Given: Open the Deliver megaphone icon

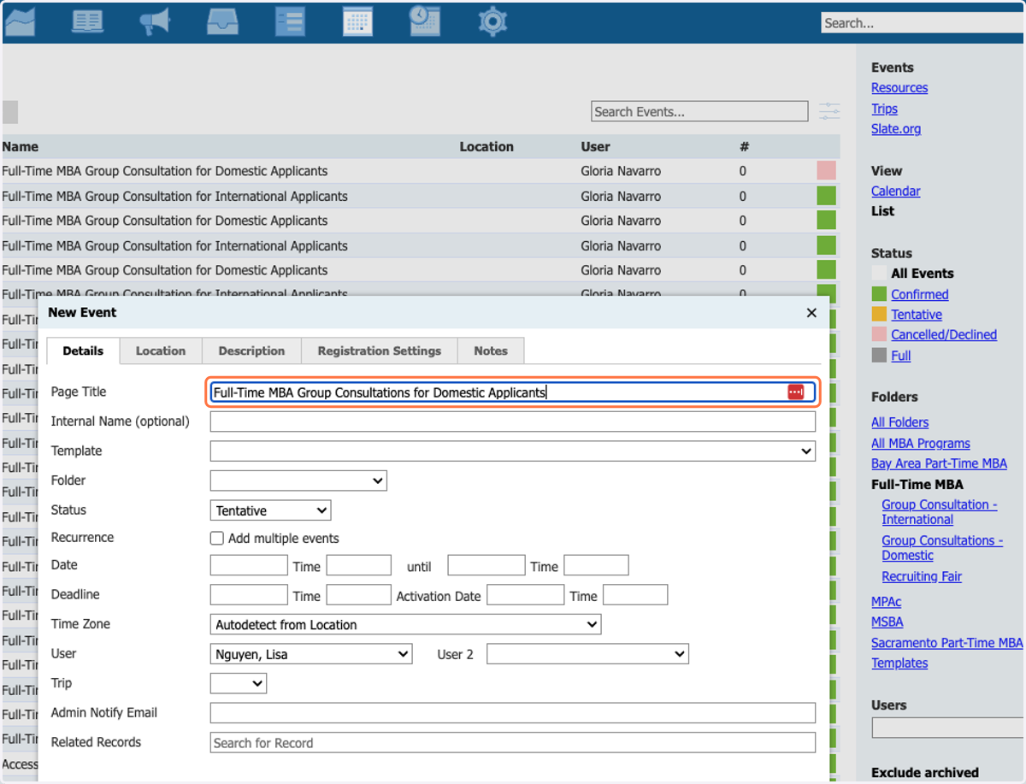Looking at the screenshot, I should tap(155, 21).
